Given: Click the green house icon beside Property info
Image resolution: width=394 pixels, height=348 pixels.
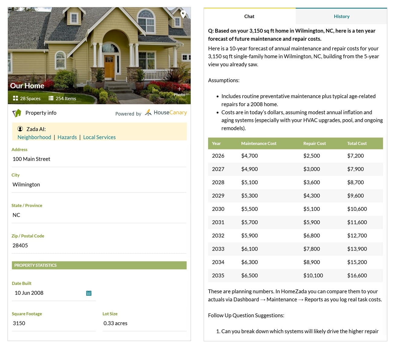Looking at the screenshot, I should pyautogui.click(x=17, y=113).
